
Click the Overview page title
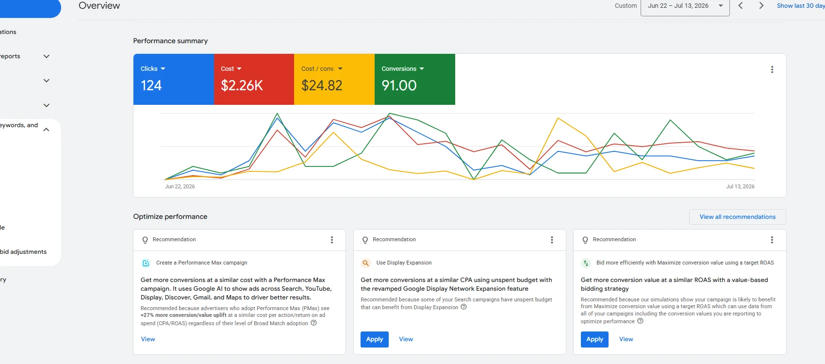(99, 6)
